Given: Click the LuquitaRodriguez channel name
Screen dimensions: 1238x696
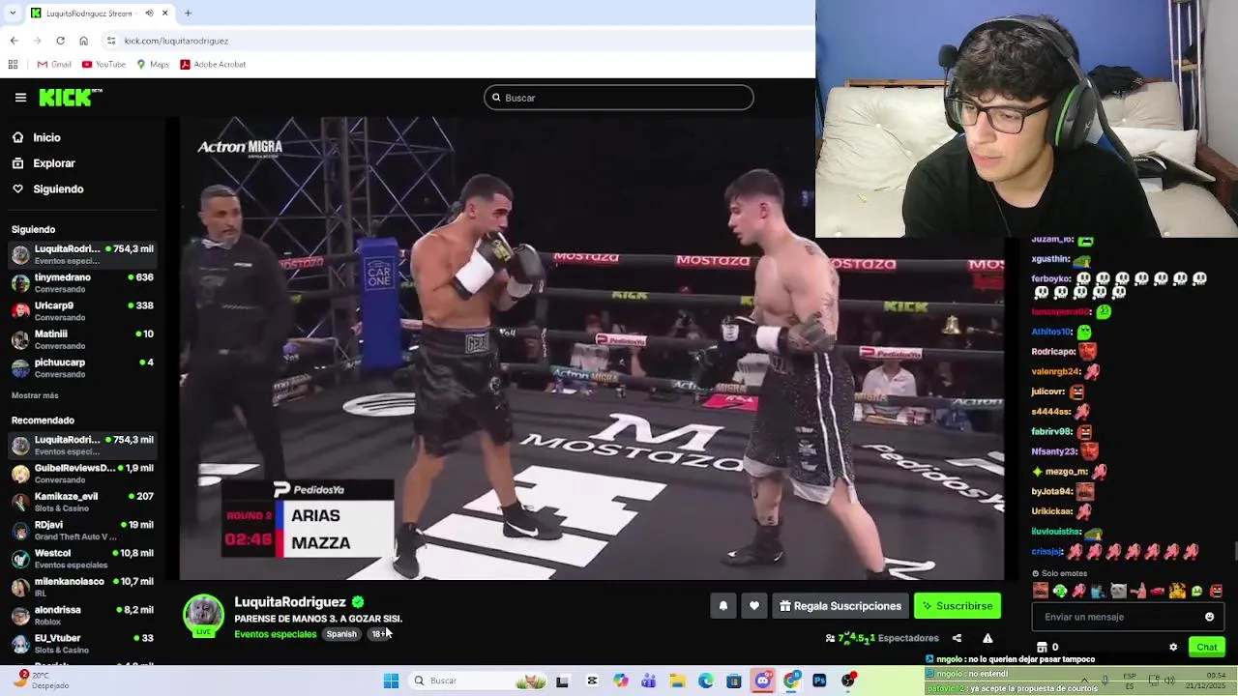Looking at the screenshot, I should click(290, 602).
